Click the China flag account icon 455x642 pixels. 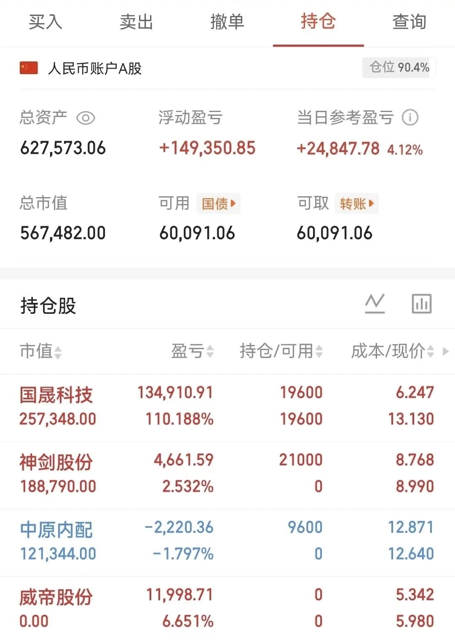point(29,68)
